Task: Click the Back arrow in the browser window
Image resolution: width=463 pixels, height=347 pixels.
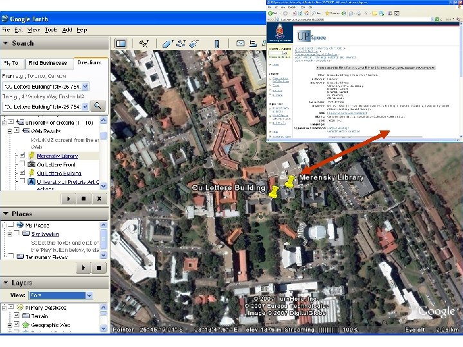Action: (x=271, y=13)
